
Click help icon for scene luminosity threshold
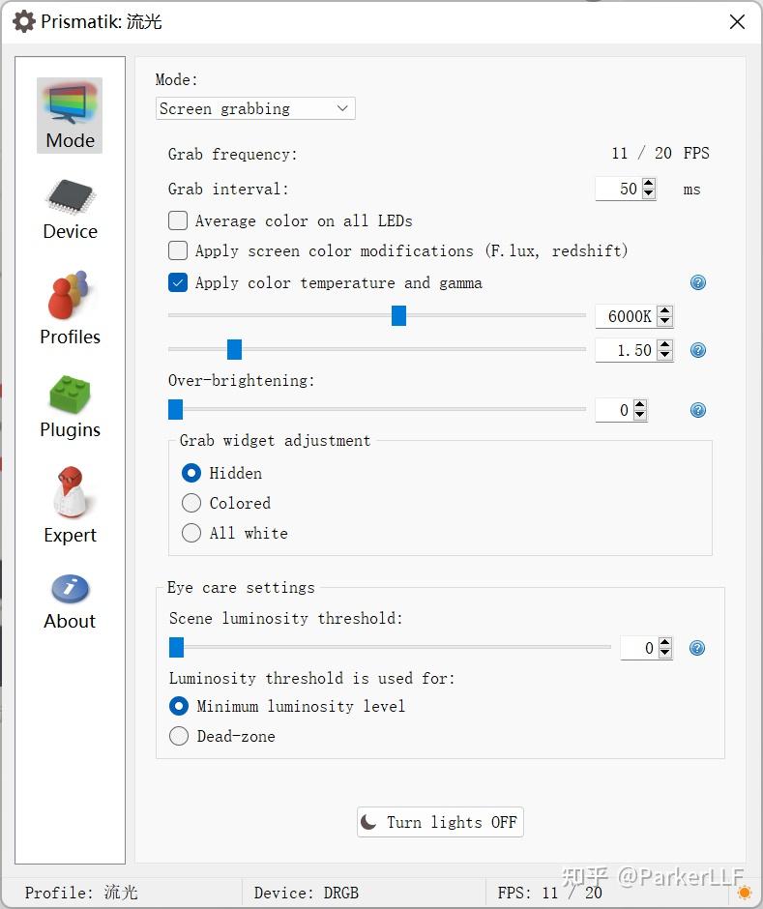[x=698, y=648]
